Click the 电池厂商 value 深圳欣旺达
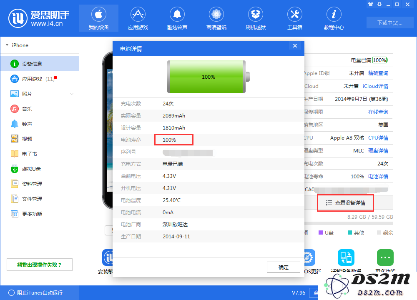Screen dimensions: 417x300 (x=175, y=225)
